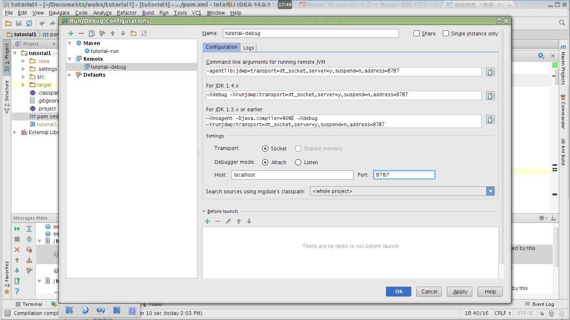The width and height of the screenshot is (570, 320).
Task: Add a before launch task
Action: click(x=207, y=221)
